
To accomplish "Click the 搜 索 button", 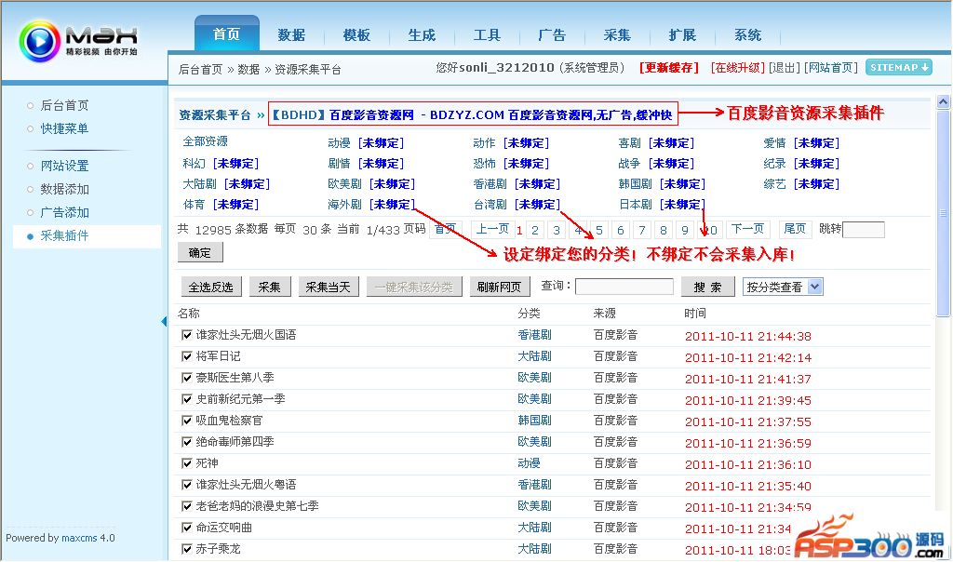I will click(x=707, y=287).
